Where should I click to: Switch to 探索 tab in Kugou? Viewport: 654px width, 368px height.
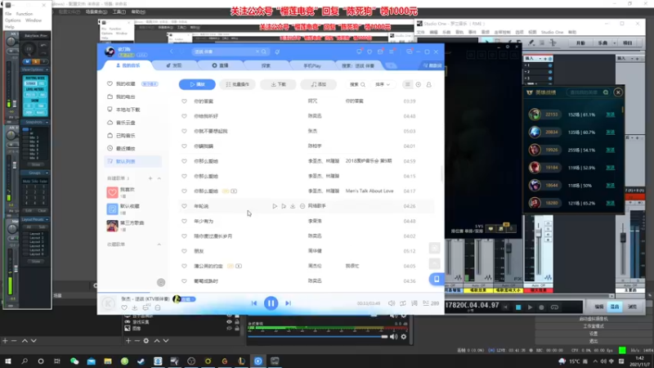[266, 65]
